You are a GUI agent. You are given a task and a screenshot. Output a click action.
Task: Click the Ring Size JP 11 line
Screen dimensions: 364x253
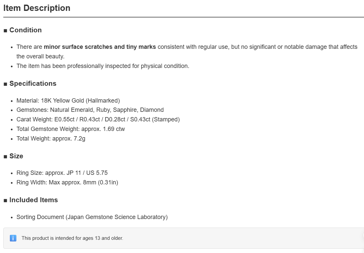pos(62,173)
